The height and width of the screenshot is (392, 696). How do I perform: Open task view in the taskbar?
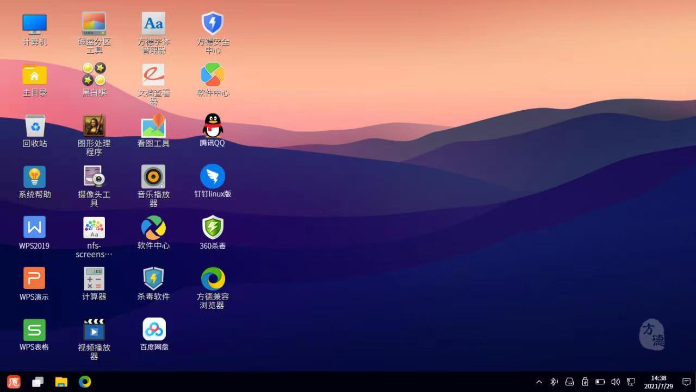[x=38, y=382]
